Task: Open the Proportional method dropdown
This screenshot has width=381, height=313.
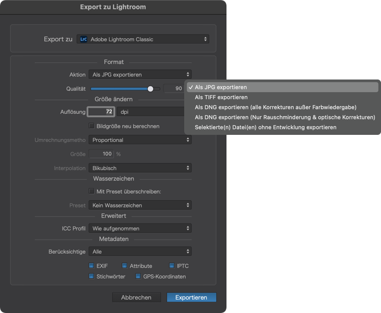Action: pyautogui.click(x=140, y=140)
